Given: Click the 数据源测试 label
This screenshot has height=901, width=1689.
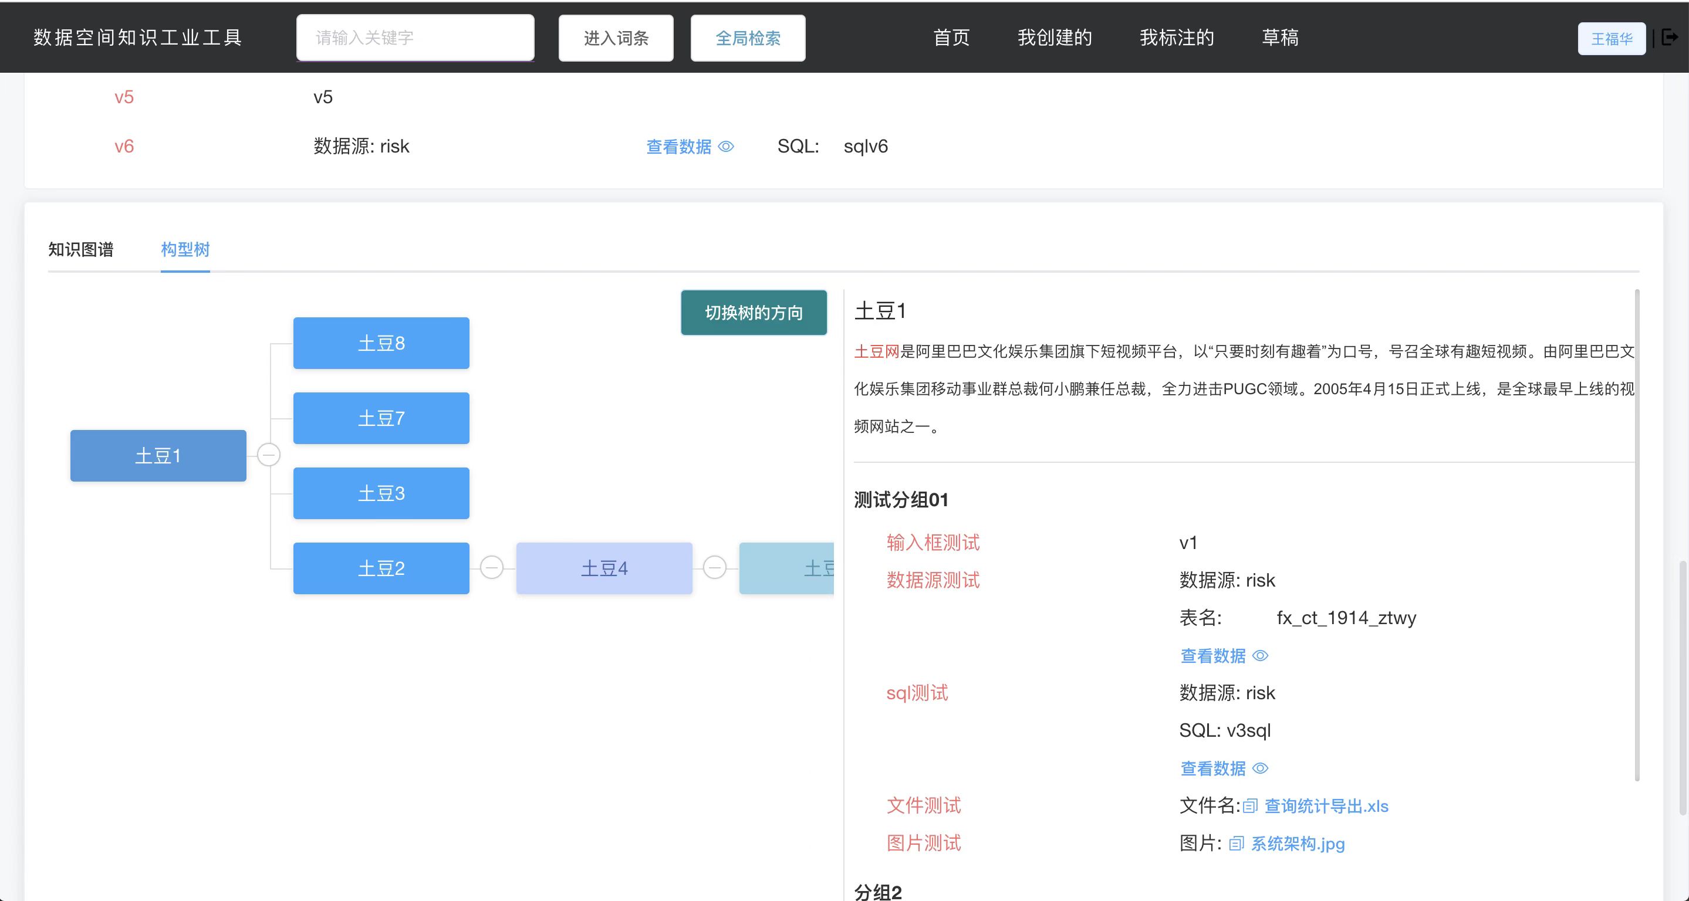Looking at the screenshot, I should point(933,580).
